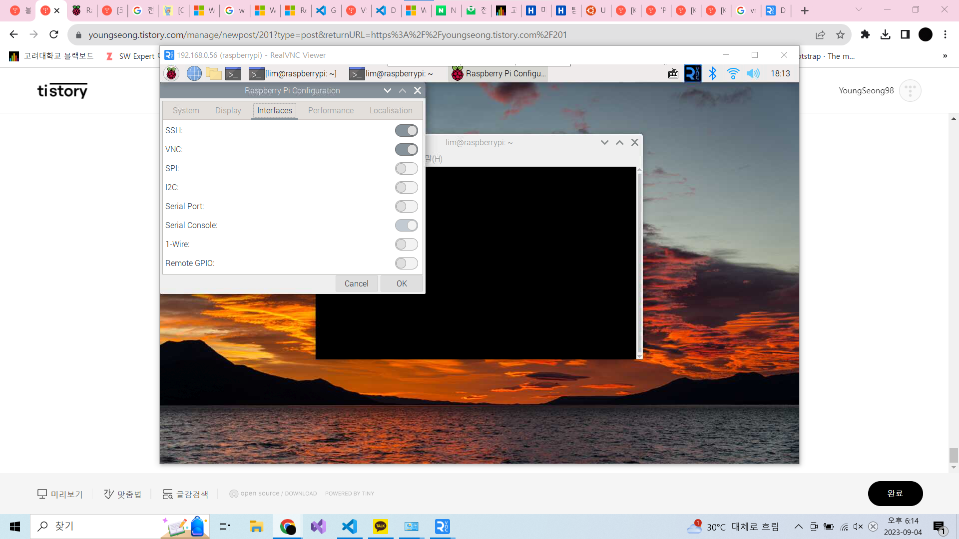Show more bookmarks with the overflow chevron

pyautogui.click(x=945, y=56)
